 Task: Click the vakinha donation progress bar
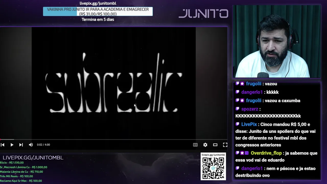pyautogui.click(x=98, y=11)
